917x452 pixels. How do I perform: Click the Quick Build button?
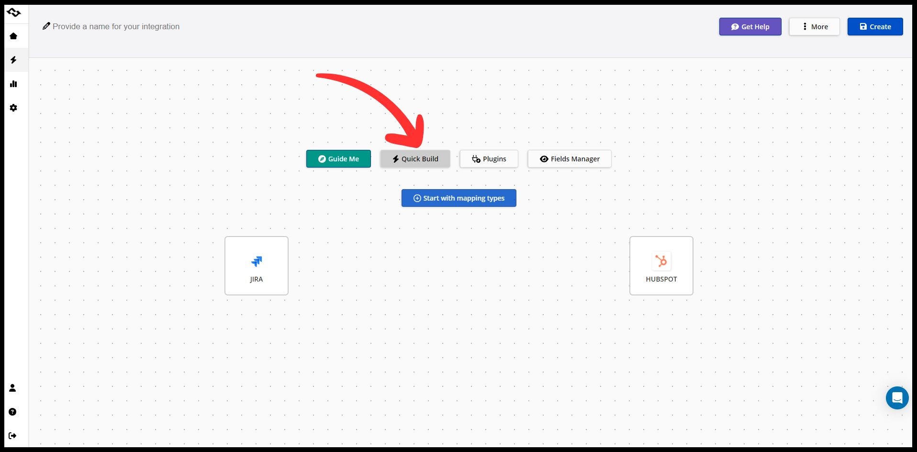coord(415,159)
